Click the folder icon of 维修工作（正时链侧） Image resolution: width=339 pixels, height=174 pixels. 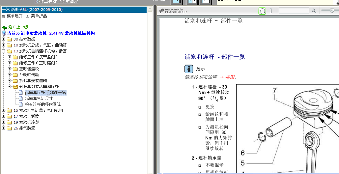coord(15,63)
